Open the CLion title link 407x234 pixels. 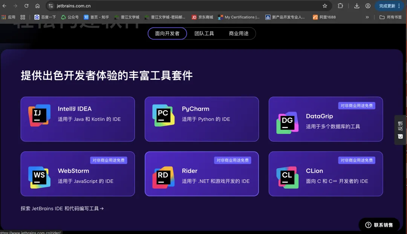(314, 171)
